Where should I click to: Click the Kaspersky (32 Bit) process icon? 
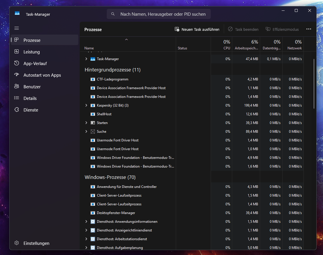[x=93, y=105]
